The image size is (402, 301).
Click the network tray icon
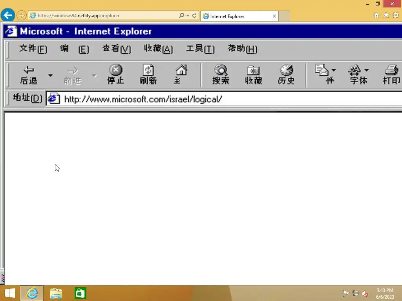click(356, 293)
